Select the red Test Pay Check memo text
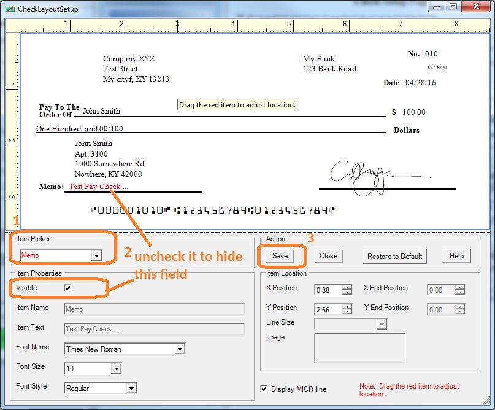 98,187
